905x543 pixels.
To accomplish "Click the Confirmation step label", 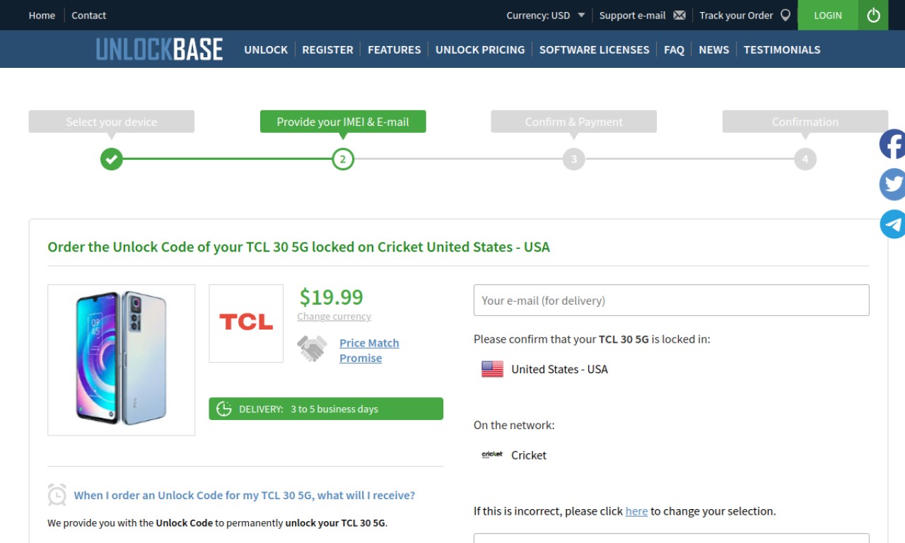I will (805, 122).
